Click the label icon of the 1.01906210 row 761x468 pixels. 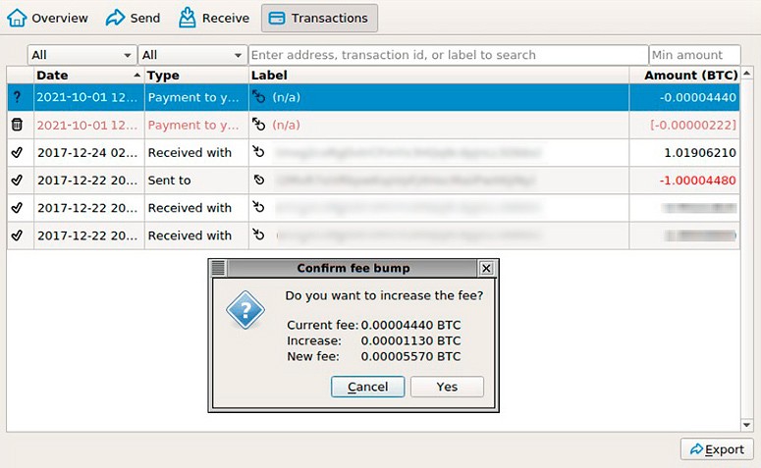(258, 152)
